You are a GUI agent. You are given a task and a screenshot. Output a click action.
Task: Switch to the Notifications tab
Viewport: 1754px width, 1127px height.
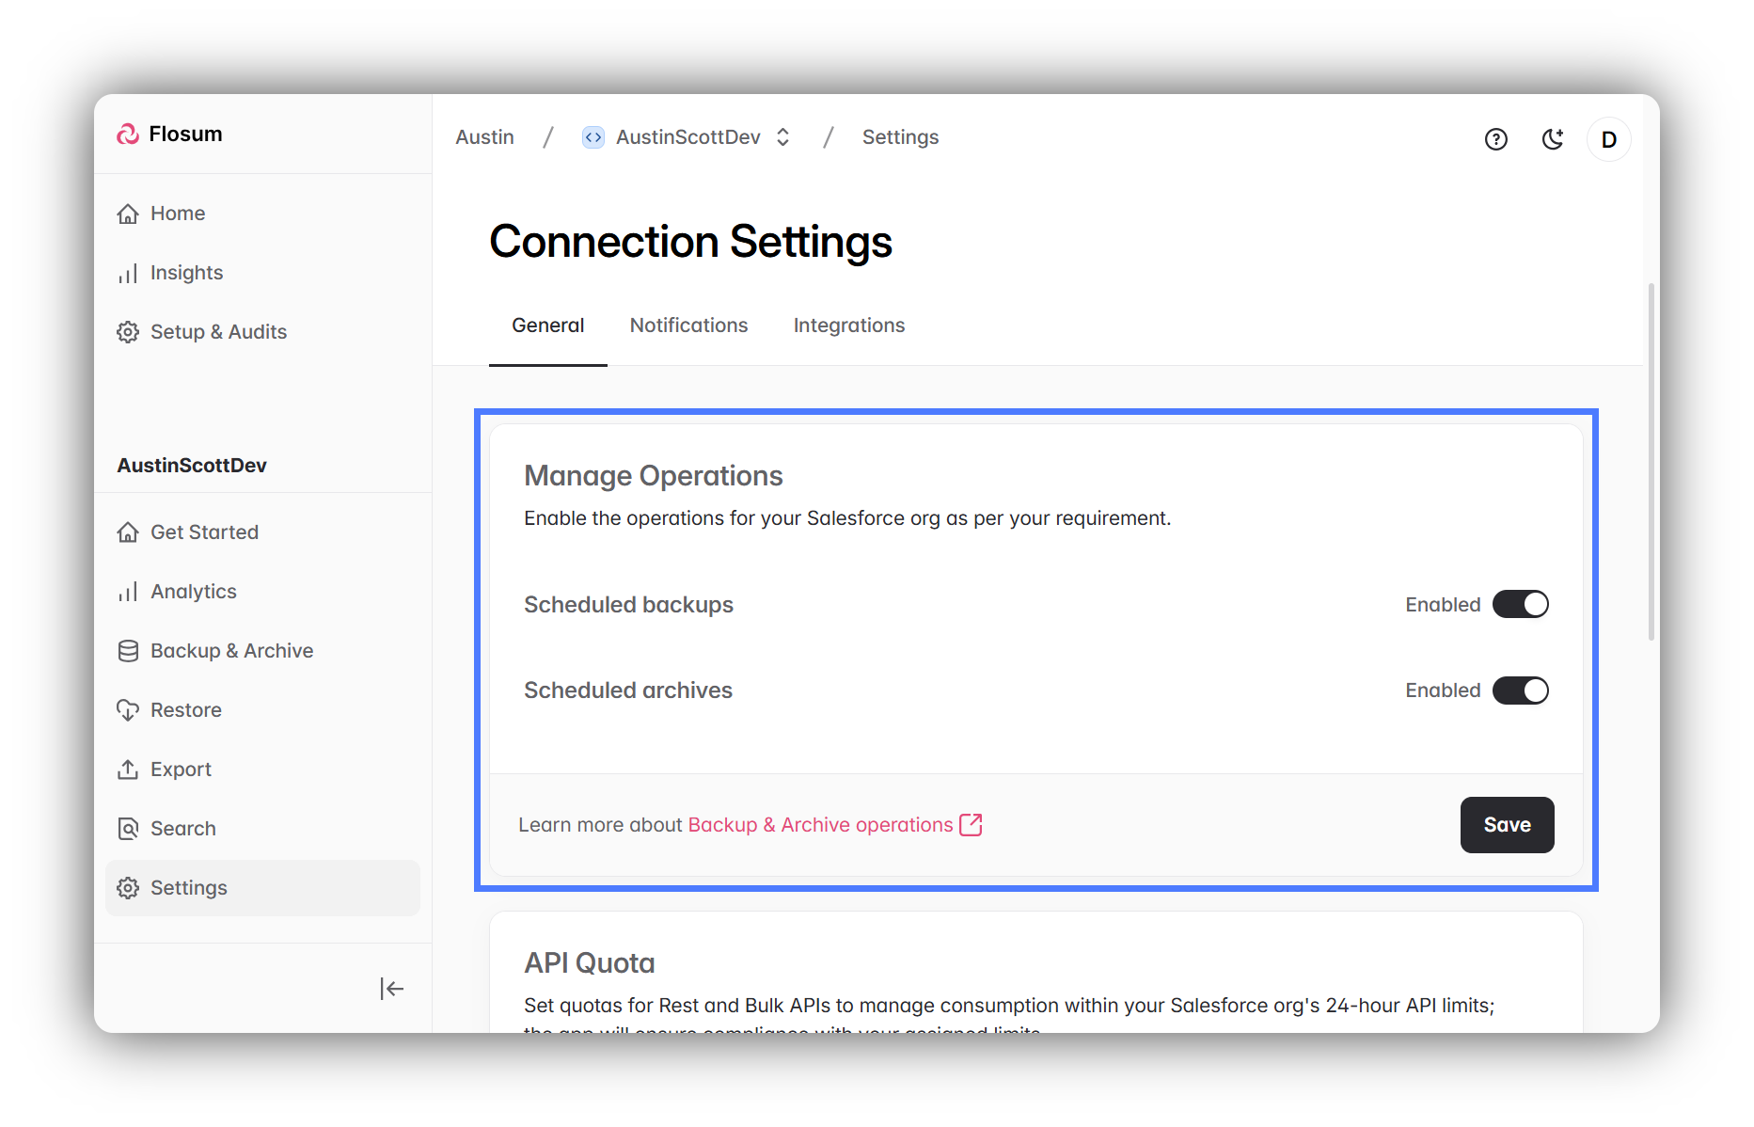click(x=688, y=325)
